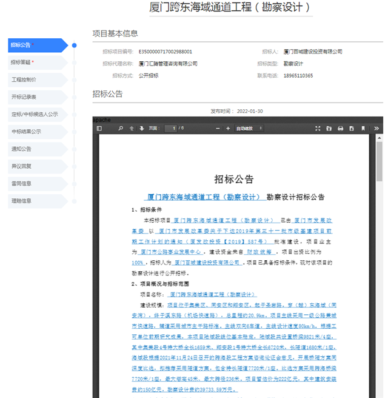Image resolution: width=388 pixels, height=398 pixels.
Task: Click the 1、招标条件 section heading
Action: pos(147,210)
